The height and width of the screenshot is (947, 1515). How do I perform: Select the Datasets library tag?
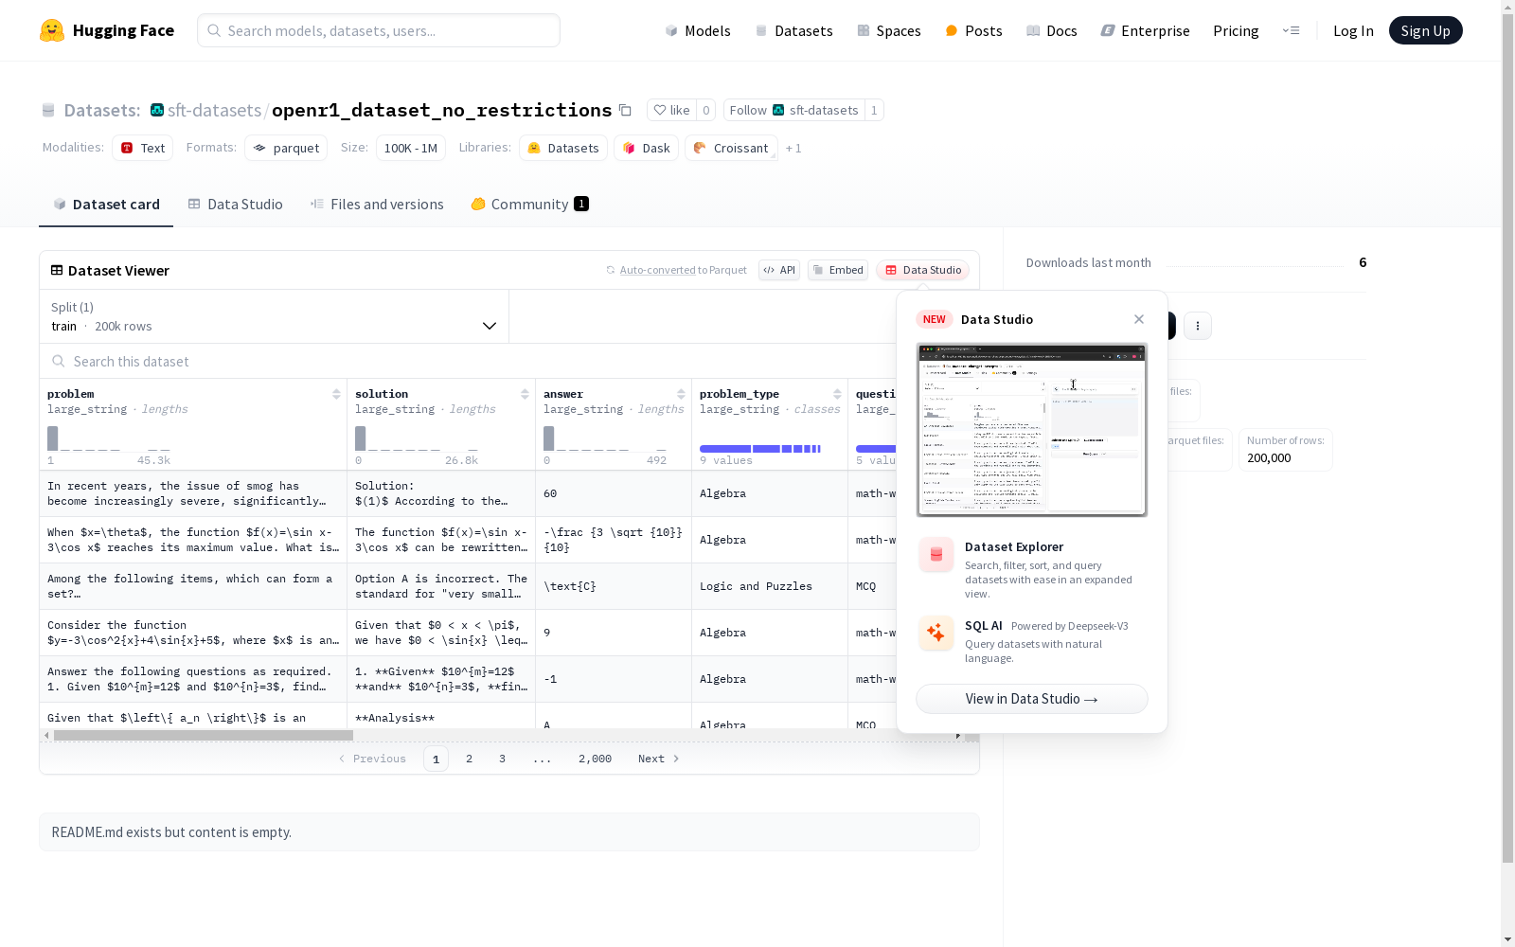pos(563,148)
